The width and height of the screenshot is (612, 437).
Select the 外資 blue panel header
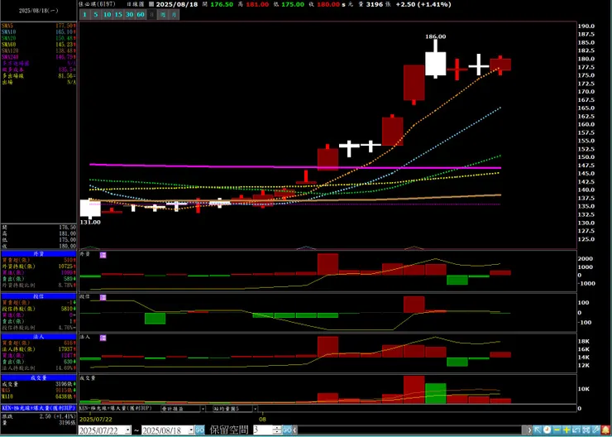(x=39, y=253)
